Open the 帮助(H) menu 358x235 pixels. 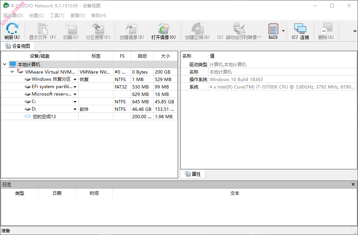(x=99, y=15)
